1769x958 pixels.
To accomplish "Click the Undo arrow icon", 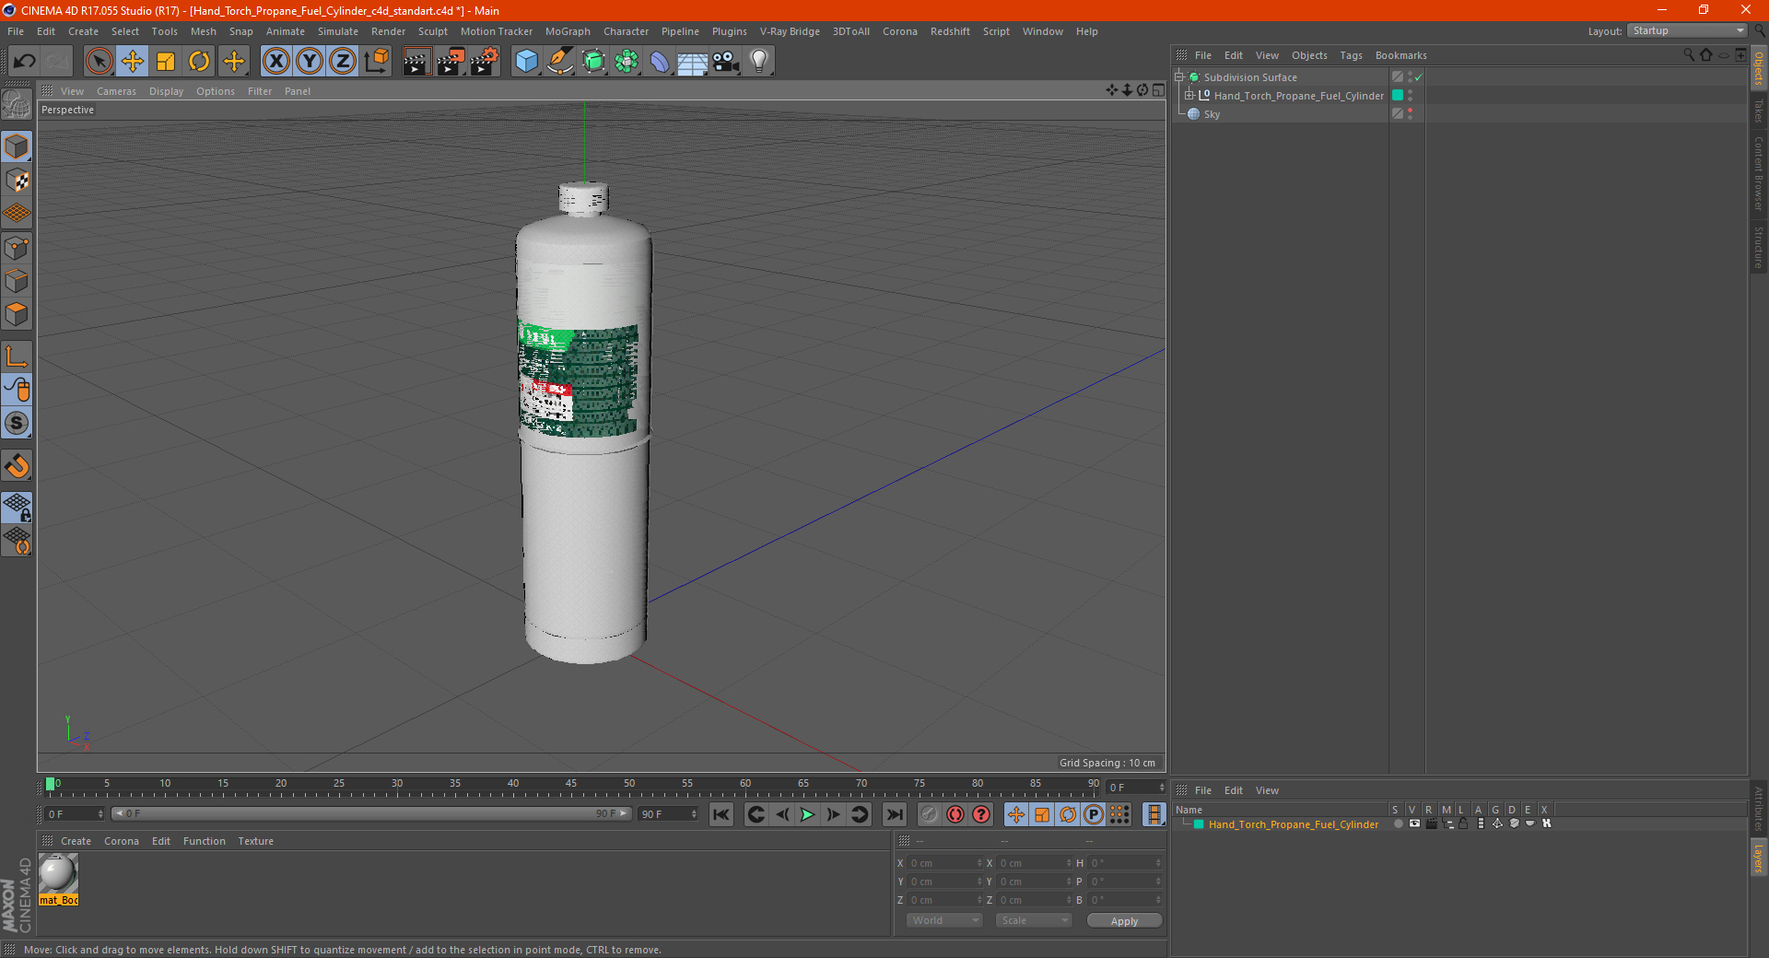I will click(x=24, y=62).
